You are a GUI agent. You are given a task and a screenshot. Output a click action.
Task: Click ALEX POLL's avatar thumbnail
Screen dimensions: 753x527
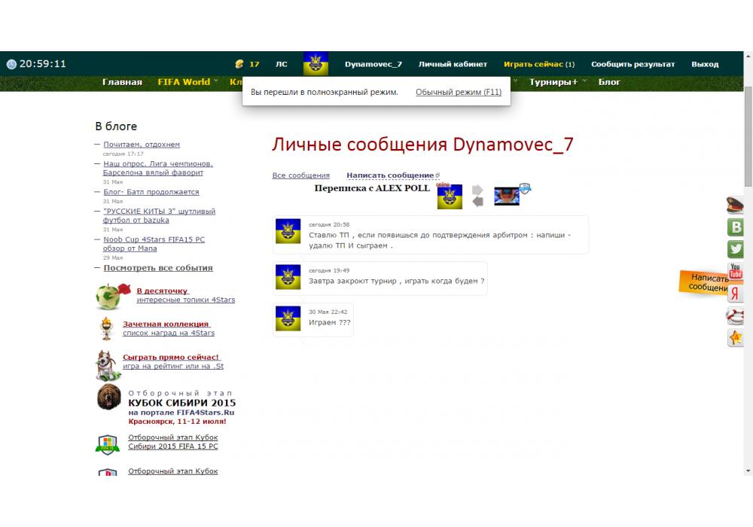coord(507,196)
